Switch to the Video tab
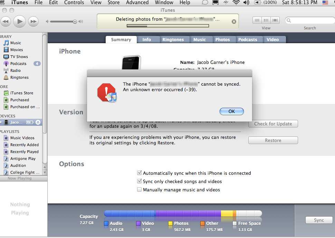The image size is (335, 238). click(272, 39)
